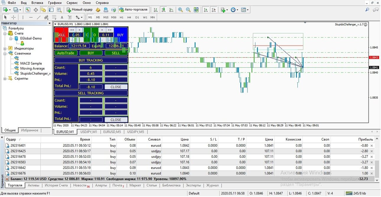Zoom out the chart
381x197 pixels.
188,10
